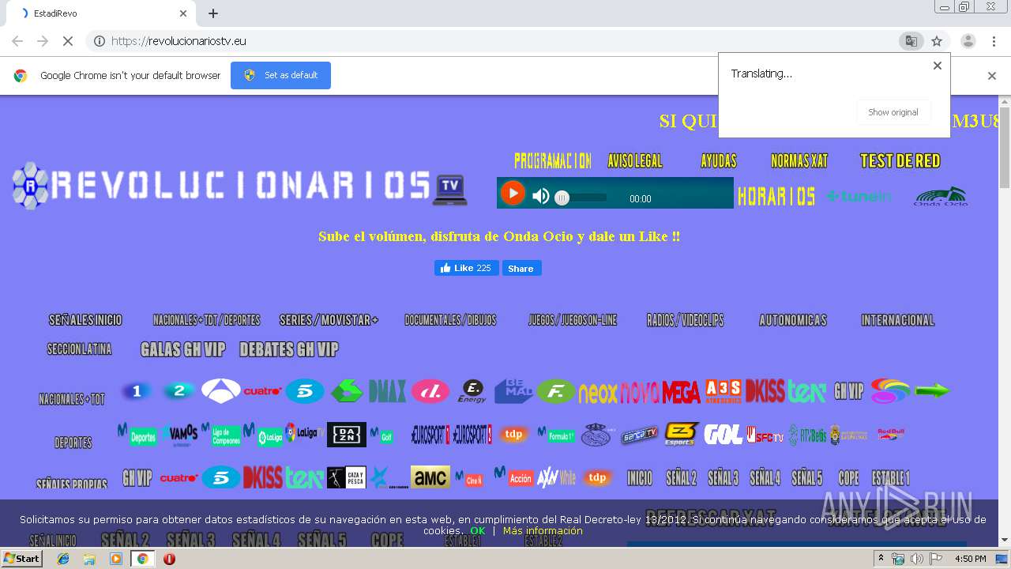Play the Onda Ocio radio stream
Screen dimensions: 1011x569
tap(513, 193)
